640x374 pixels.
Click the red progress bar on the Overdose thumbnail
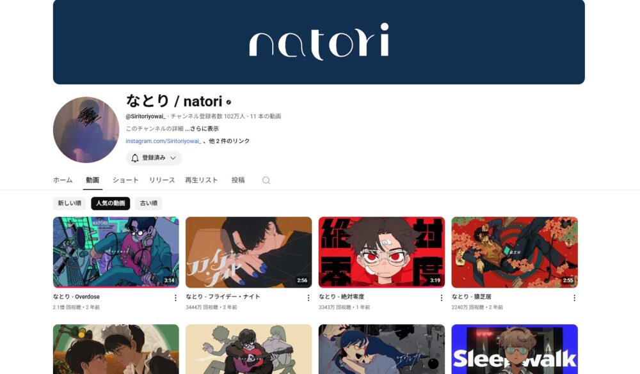click(x=116, y=286)
